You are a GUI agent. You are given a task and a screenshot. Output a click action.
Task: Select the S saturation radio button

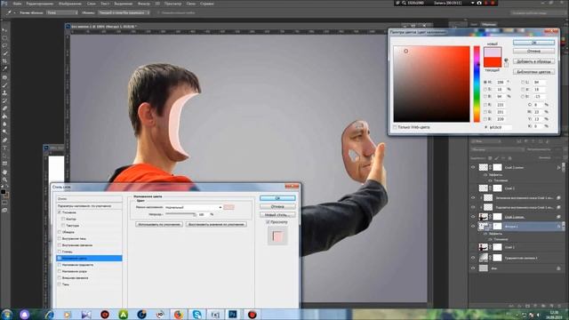(x=485, y=89)
